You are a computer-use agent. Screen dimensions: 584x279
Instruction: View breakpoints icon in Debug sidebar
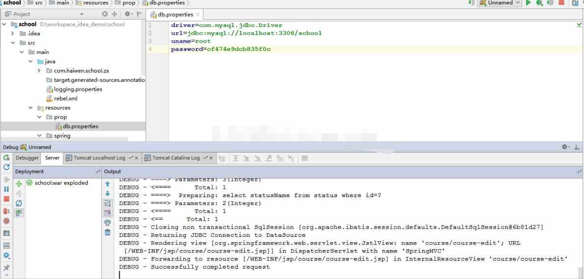coord(6,211)
